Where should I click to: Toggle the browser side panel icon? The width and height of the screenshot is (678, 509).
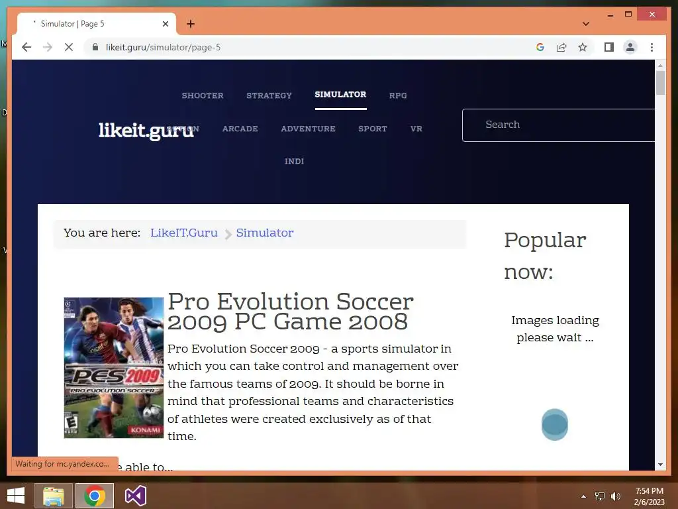609,47
